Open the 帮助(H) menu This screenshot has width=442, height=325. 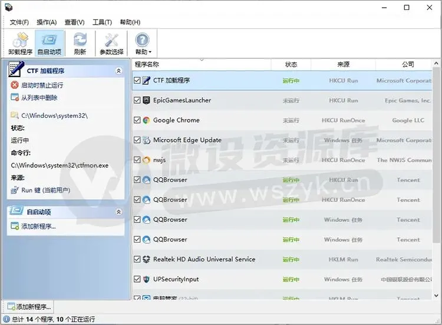click(130, 22)
